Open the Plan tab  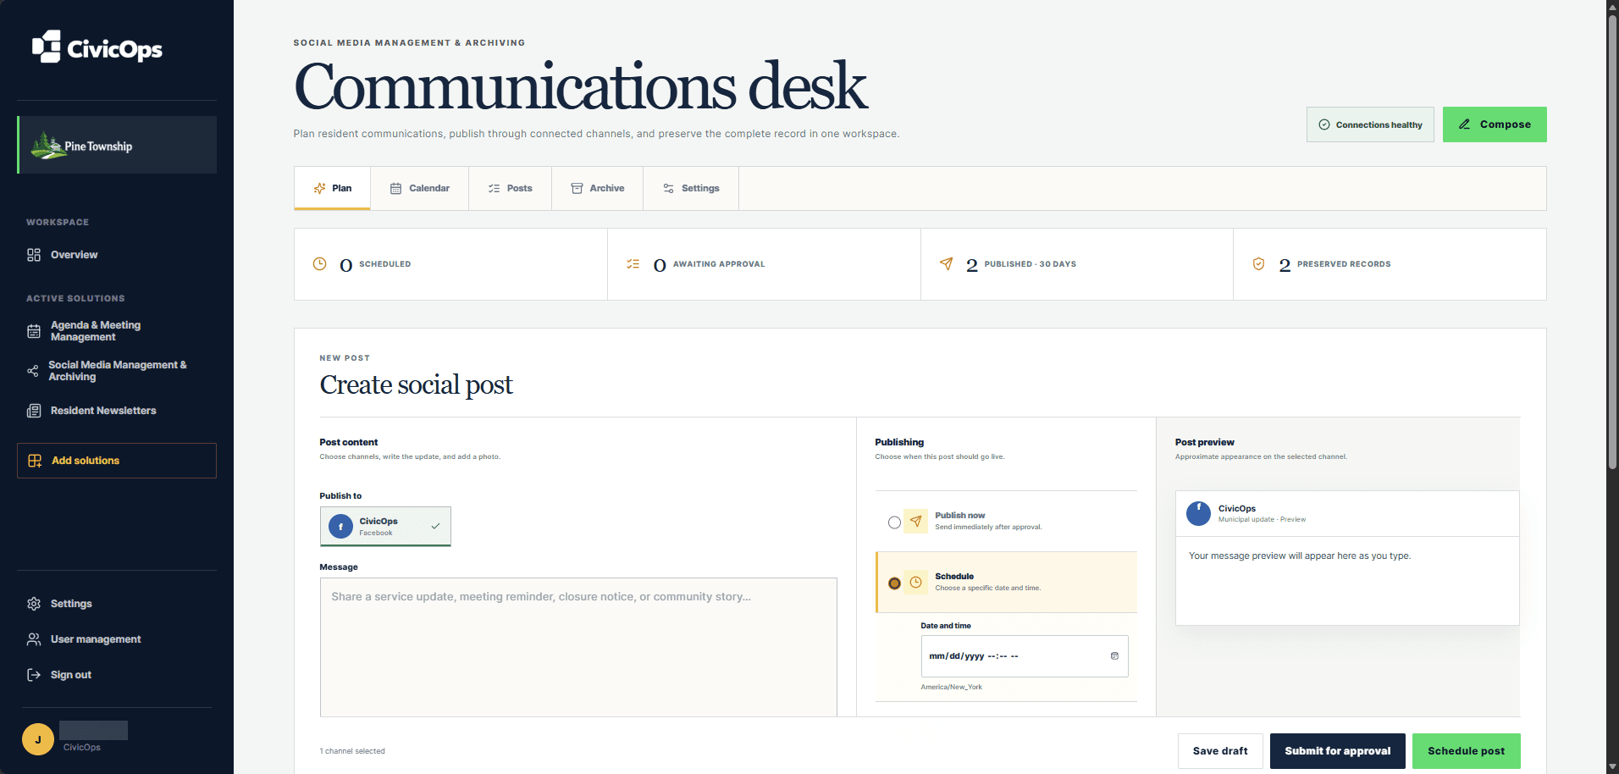pos(332,188)
